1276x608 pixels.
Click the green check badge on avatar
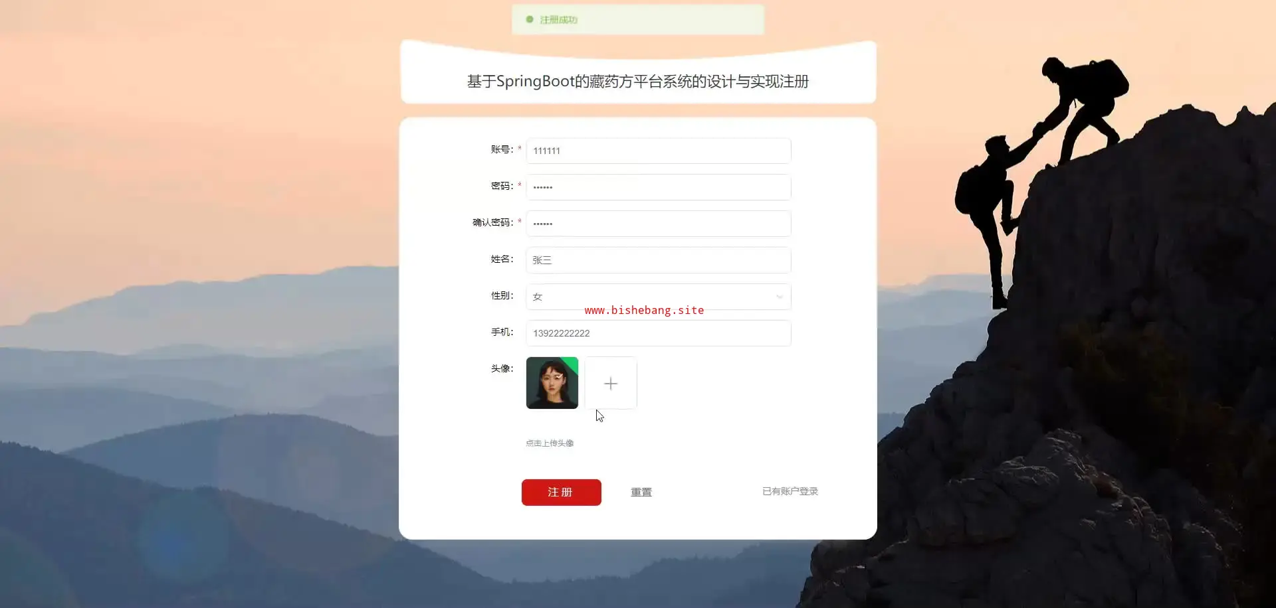(571, 364)
